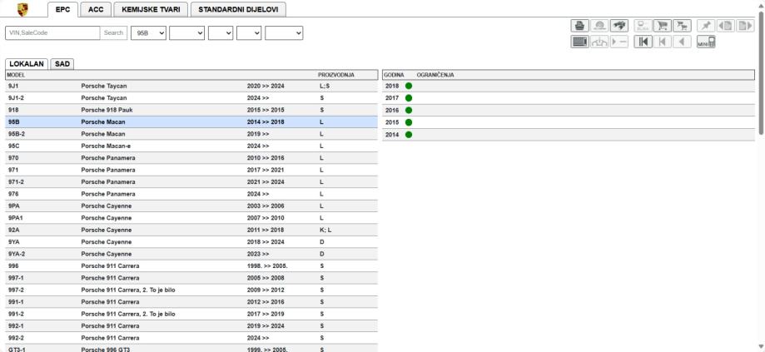
Task: Select the 992-2 Porsche 911 Carrera row
Action: click(x=191, y=338)
